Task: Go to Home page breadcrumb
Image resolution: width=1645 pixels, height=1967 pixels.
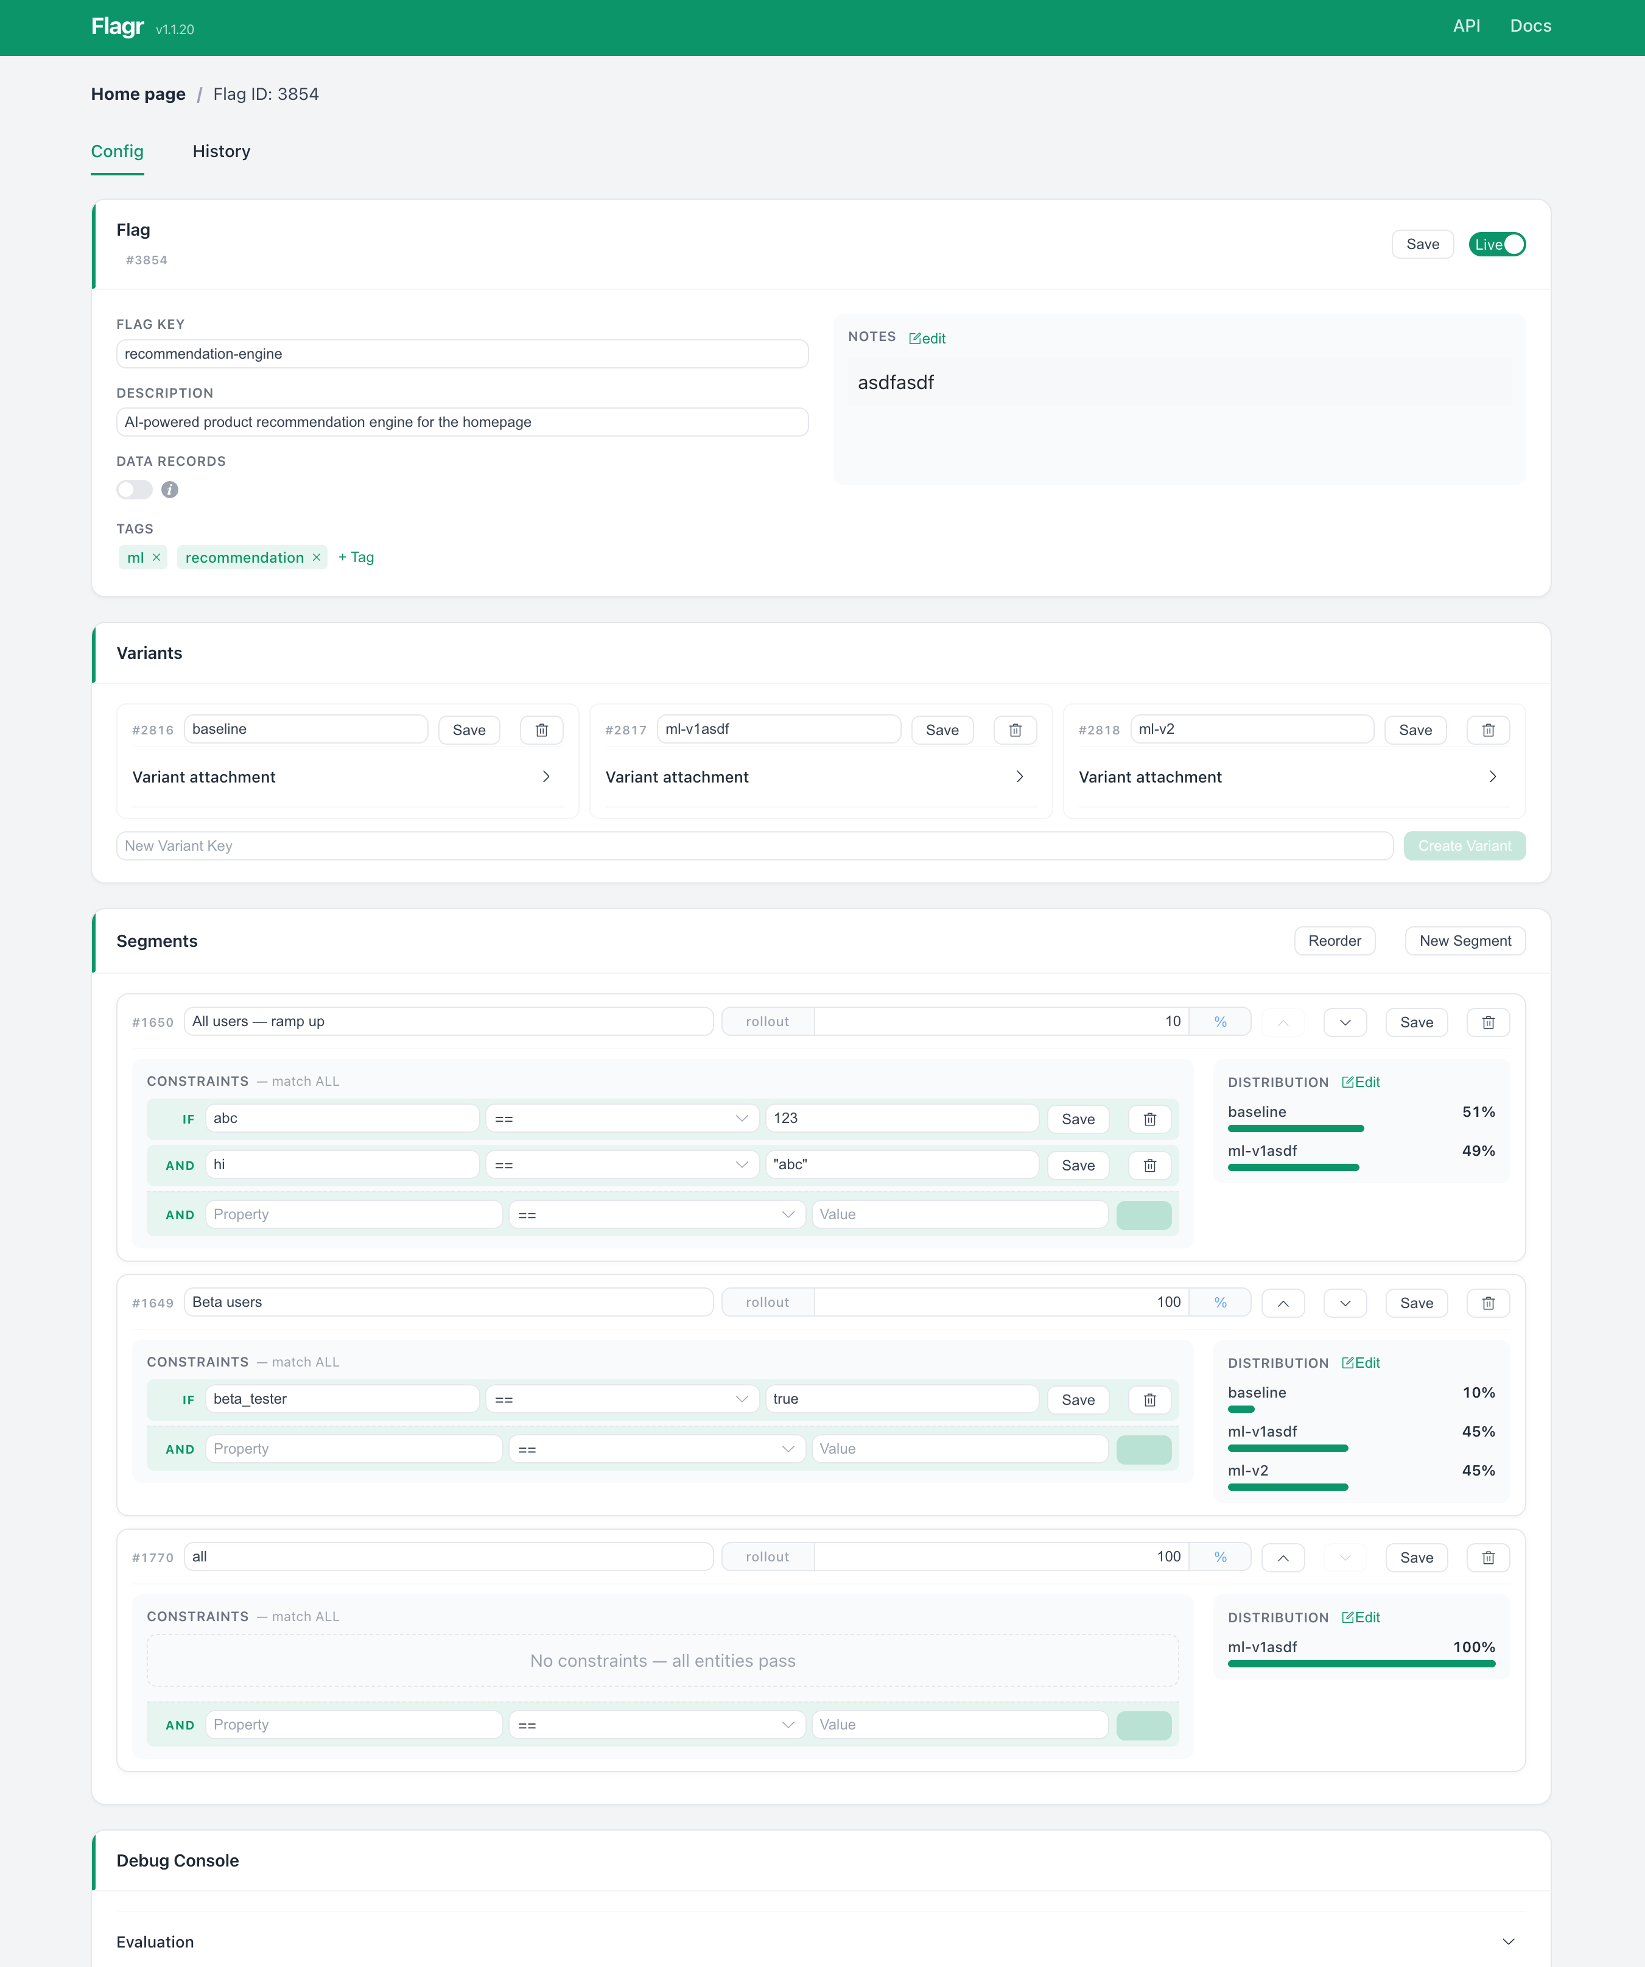Action: pyautogui.click(x=138, y=94)
